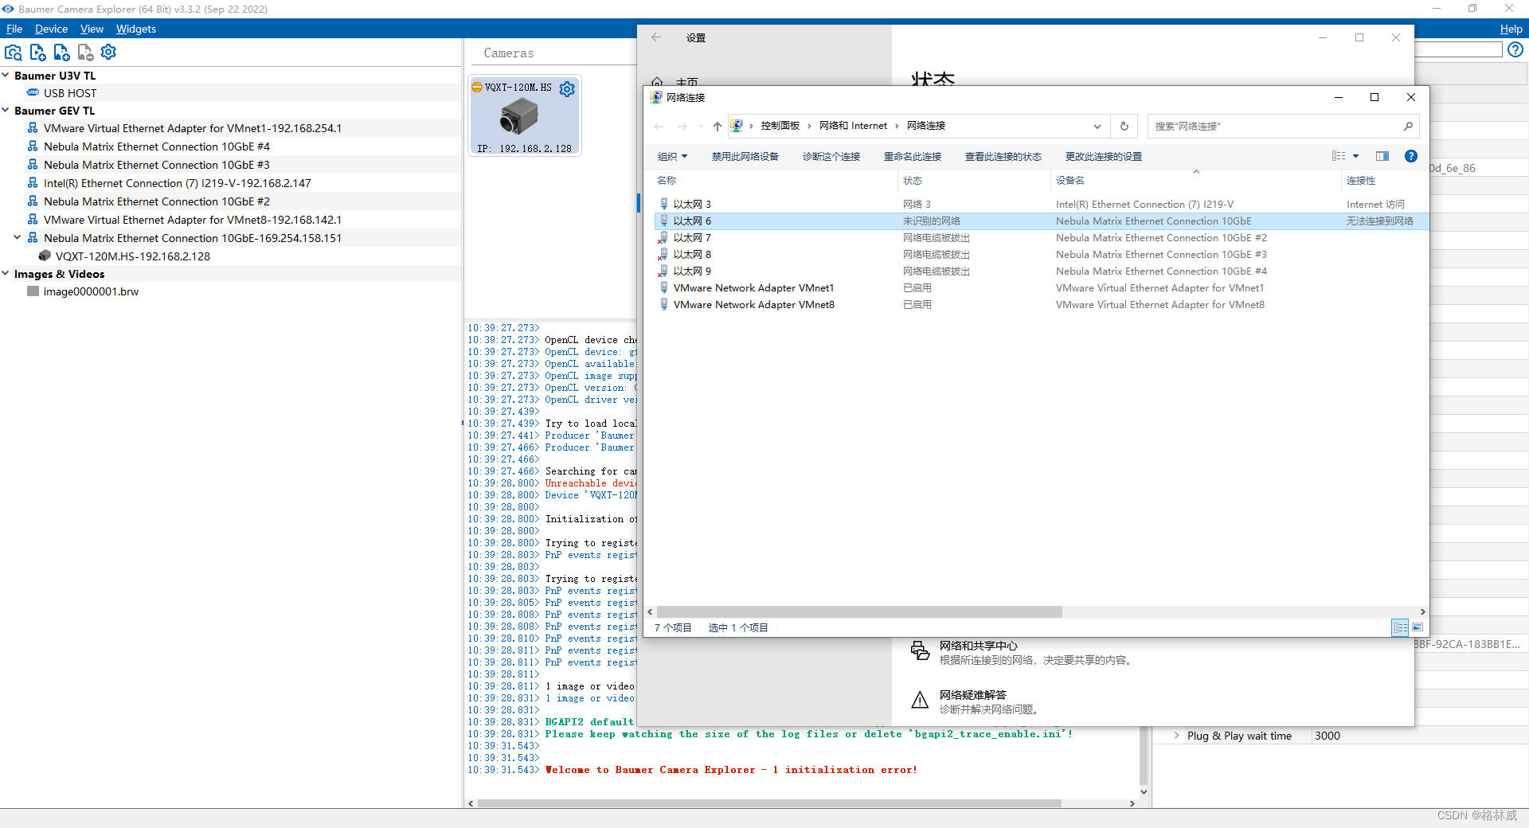Screen dimensions: 1529x828
Task: Open the change view dropdown arrow
Action: (x=1355, y=156)
